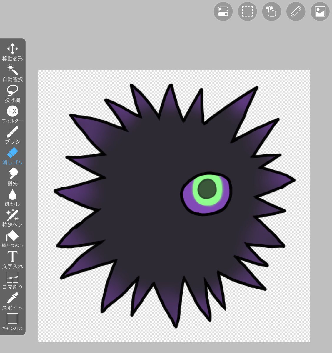332x353 pixels.
Task: Toggle the touch gesture mode
Action: (271, 12)
